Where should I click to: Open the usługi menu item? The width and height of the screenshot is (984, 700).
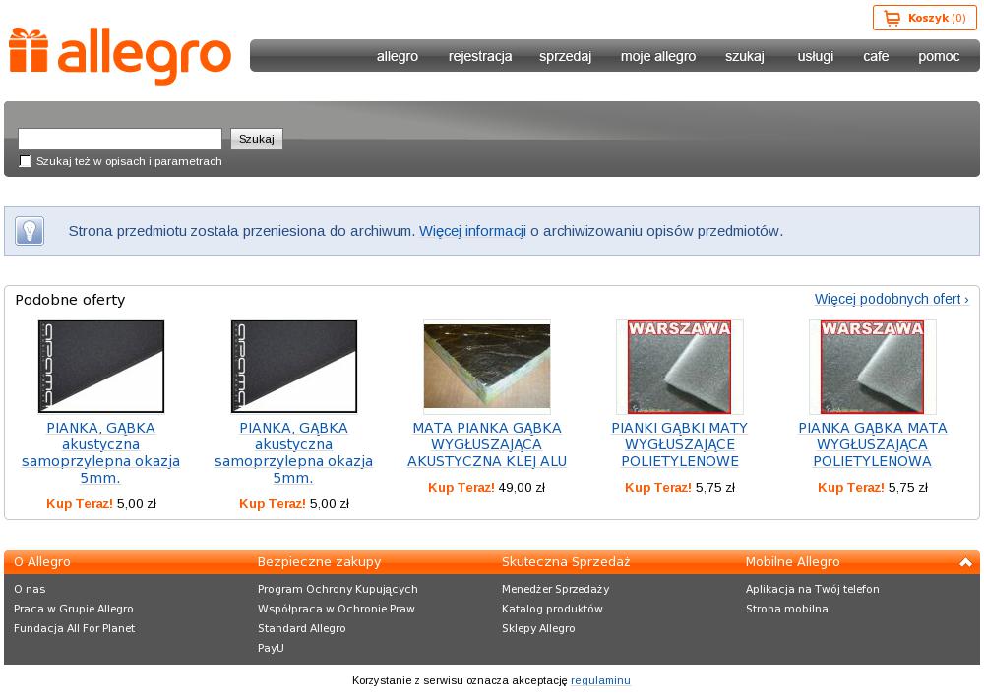[x=815, y=56]
